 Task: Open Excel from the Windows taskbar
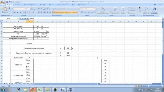point(40,90)
